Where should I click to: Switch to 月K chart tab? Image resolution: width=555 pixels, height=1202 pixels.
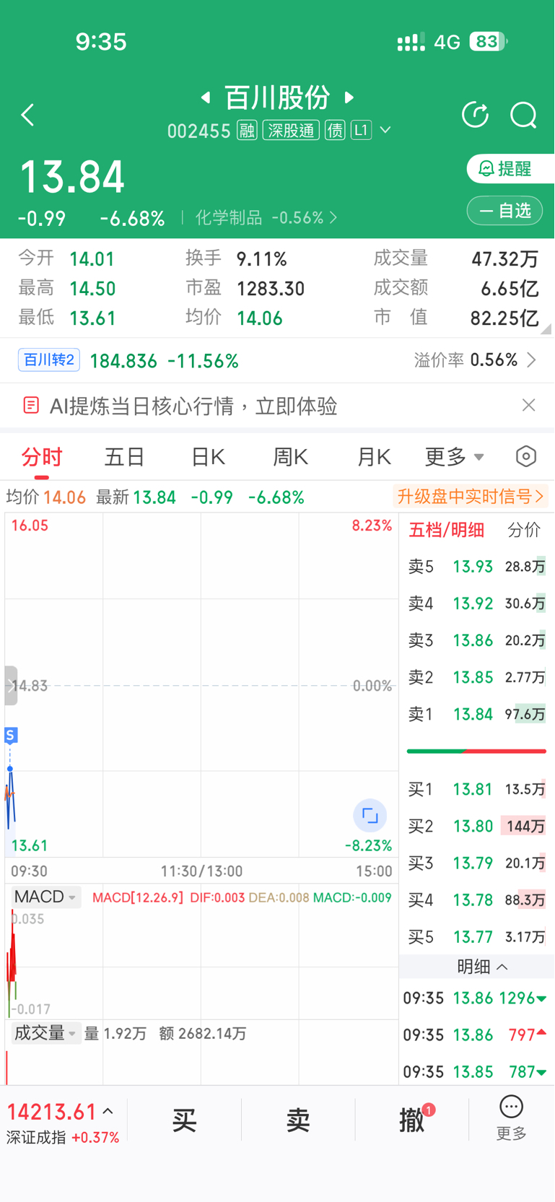point(374,457)
